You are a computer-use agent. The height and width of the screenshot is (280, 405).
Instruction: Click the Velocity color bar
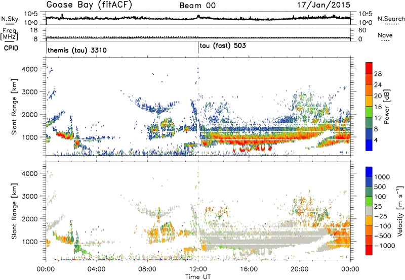tap(369, 211)
